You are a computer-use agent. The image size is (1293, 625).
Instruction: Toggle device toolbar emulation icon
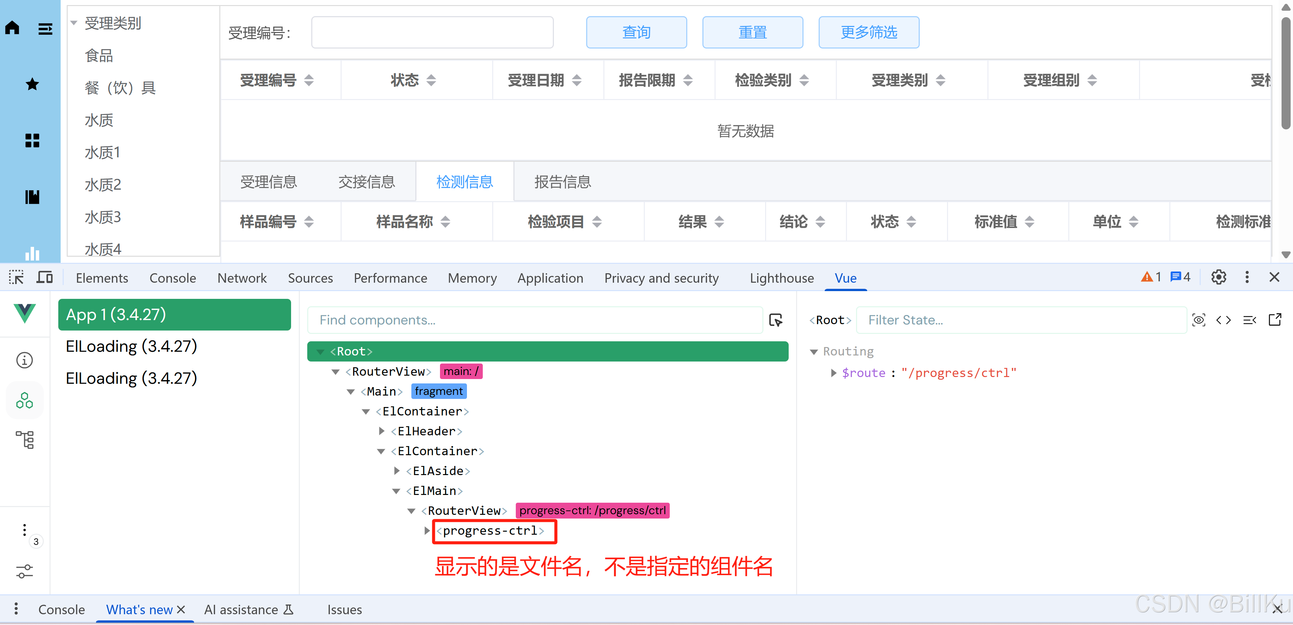pos(45,277)
